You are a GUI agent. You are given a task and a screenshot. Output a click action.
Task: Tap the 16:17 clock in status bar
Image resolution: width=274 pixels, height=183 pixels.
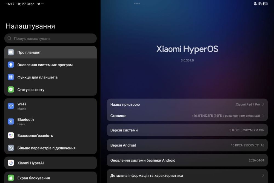coord(10,4)
